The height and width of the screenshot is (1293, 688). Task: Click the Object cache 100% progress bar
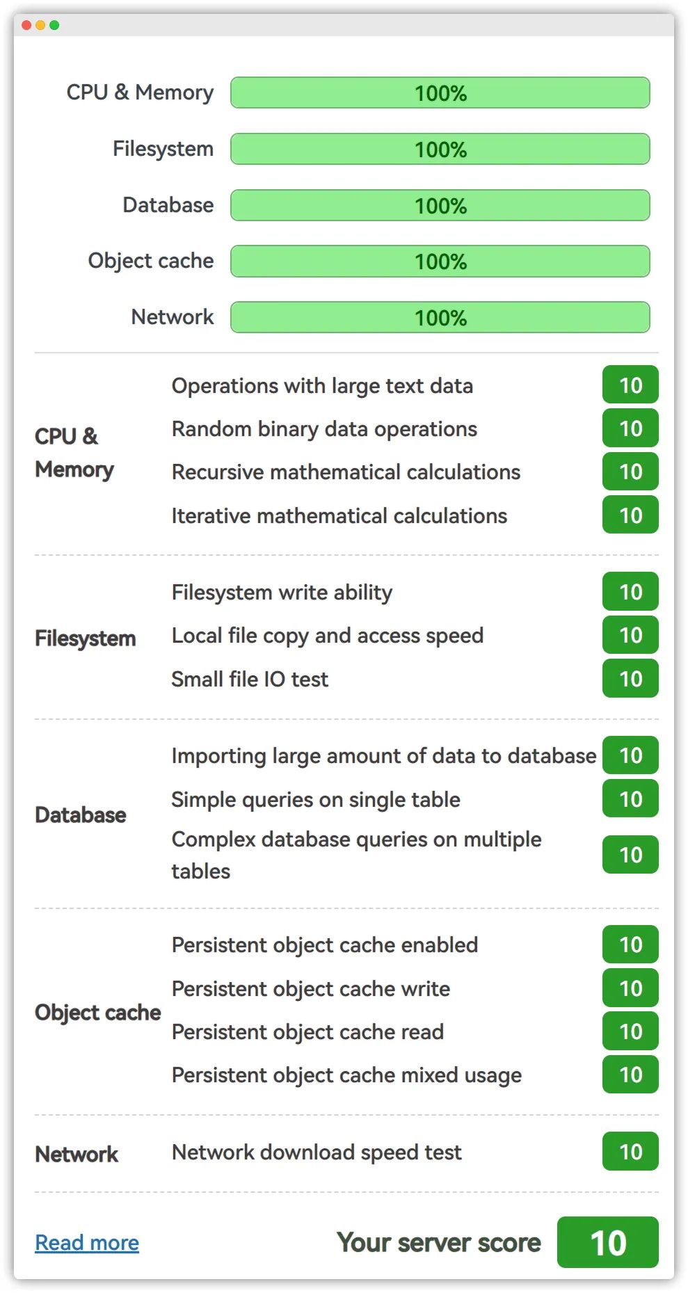440,261
